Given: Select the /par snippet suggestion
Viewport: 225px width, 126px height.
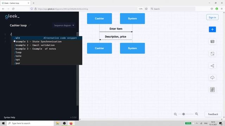Looking at the screenshot, I should [x=47, y=63].
